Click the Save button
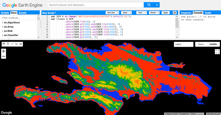 [x=125, y=13]
